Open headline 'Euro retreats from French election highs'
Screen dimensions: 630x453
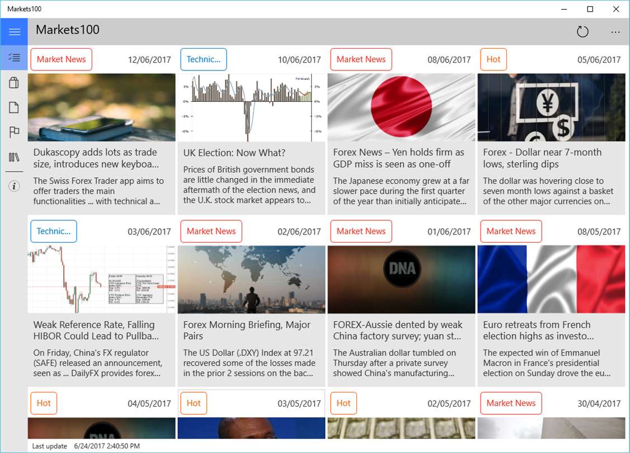pos(538,330)
